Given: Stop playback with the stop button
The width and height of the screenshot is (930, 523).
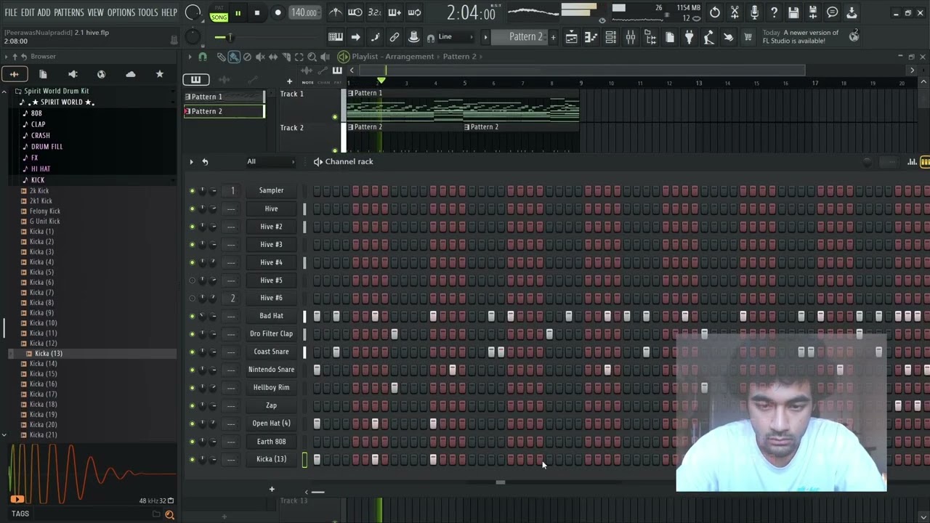Looking at the screenshot, I should pyautogui.click(x=256, y=13).
